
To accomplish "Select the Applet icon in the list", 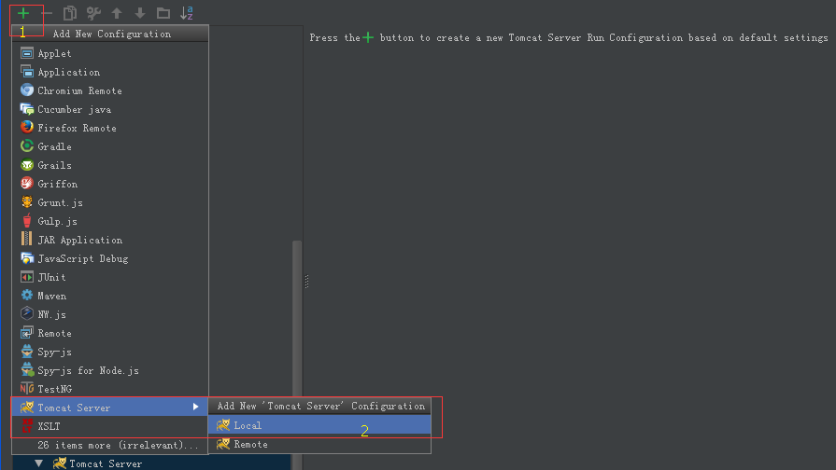I will 27,53.
